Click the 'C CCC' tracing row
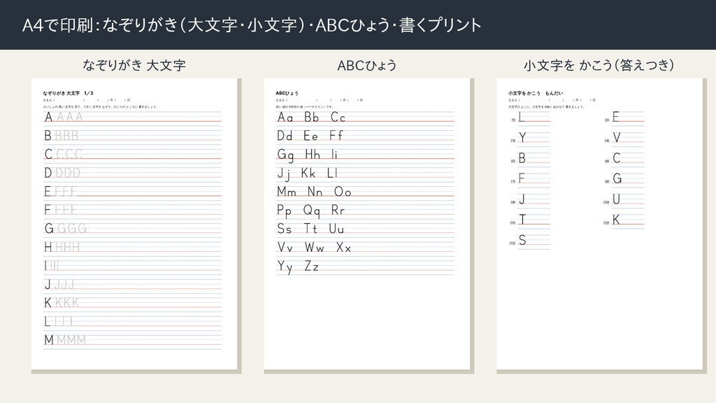Viewport: 716px width, 403px height. coord(132,155)
